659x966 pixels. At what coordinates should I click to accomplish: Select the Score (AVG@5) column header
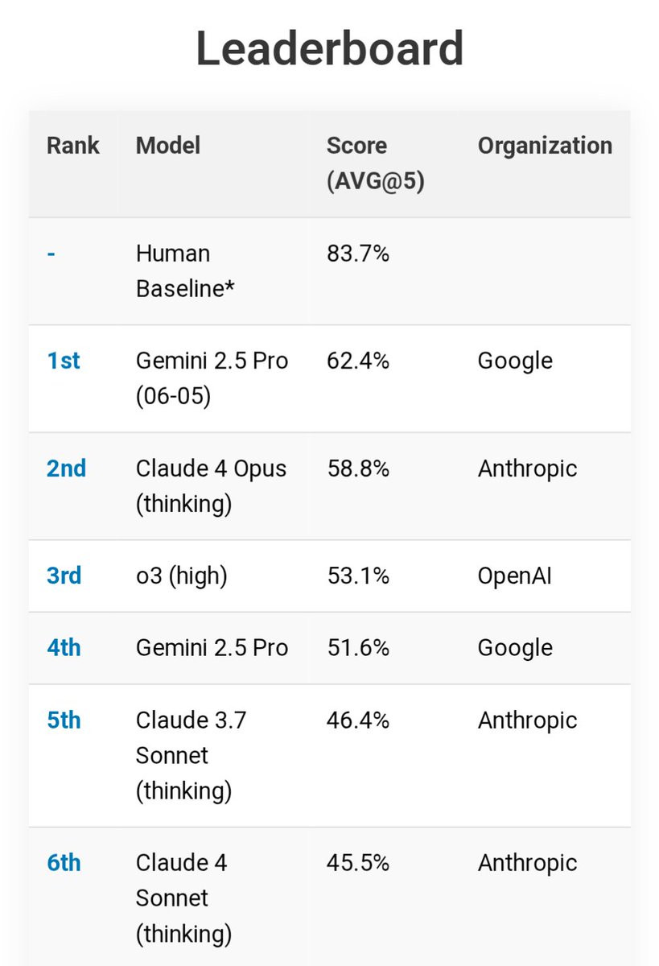[x=375, y=163]
